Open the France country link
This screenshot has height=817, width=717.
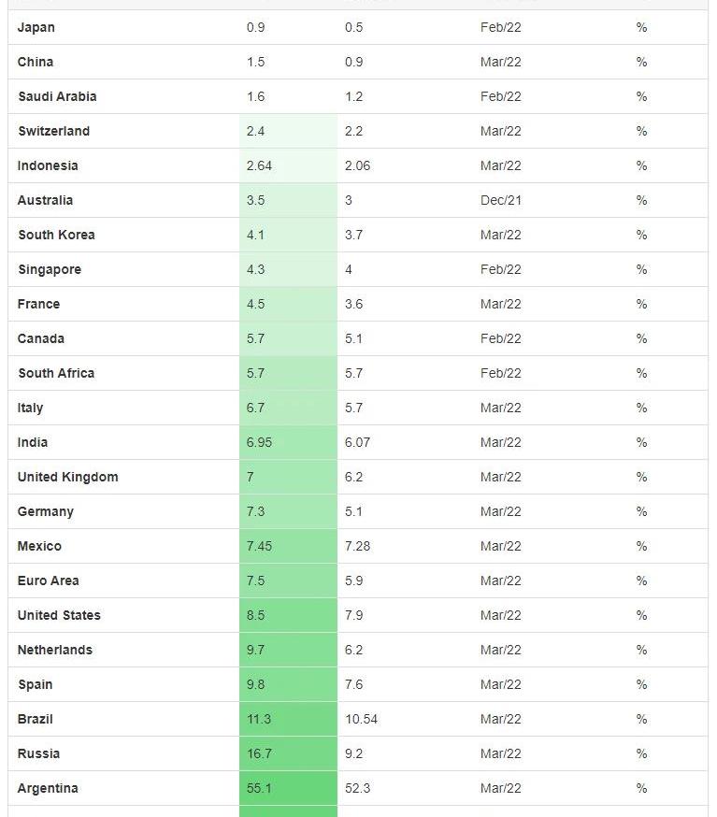click(x=38, y=305)
